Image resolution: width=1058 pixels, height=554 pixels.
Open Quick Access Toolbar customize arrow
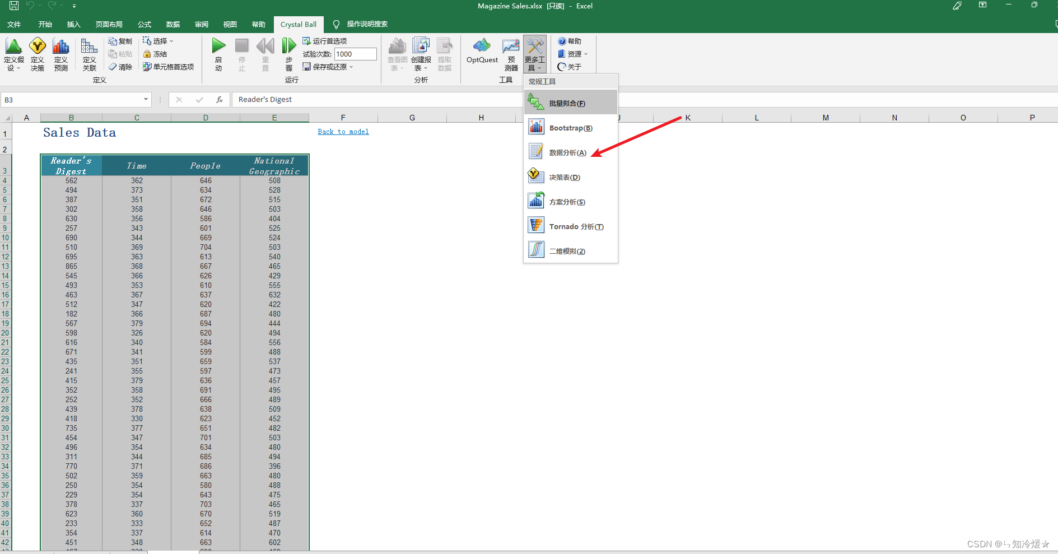click(74, 6)
